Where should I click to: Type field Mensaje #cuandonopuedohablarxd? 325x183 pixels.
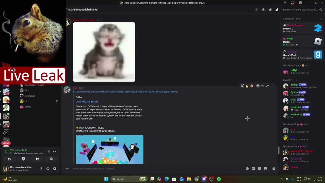point(157,169)
